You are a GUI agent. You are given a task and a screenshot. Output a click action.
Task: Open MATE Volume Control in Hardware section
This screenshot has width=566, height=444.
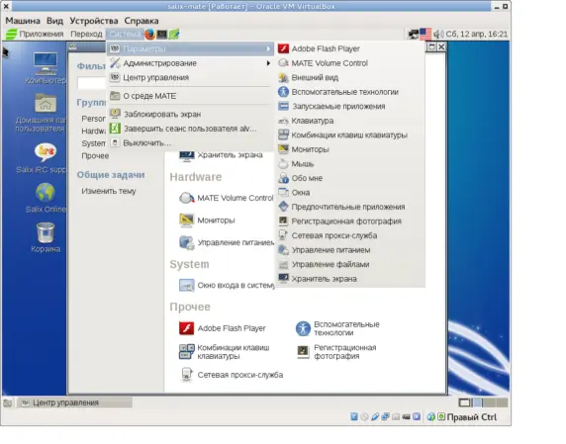(227, 198)
